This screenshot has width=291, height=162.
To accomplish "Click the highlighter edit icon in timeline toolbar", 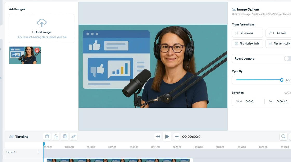I will tap(74, 137).
